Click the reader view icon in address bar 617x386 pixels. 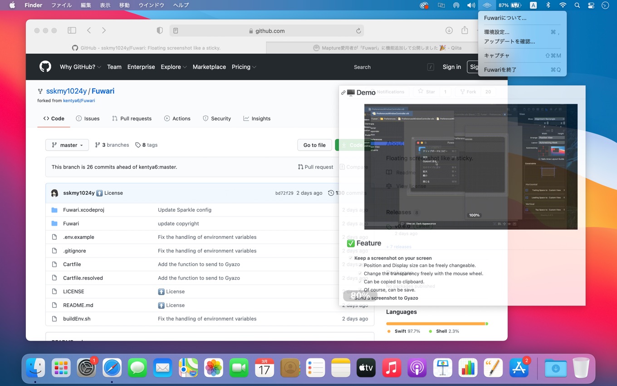176,31
